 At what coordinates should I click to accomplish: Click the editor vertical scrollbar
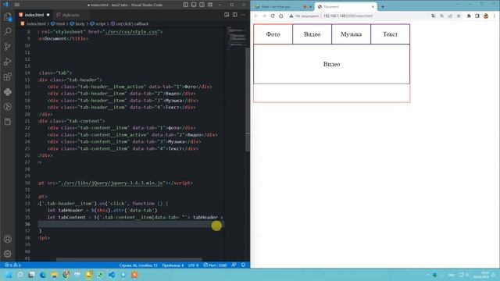(x=248, y=99)
